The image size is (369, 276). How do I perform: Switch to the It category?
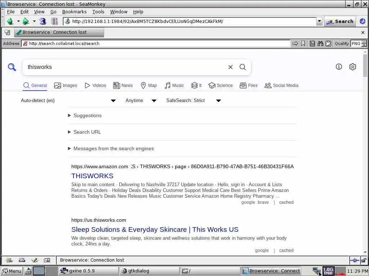(196, 86)
